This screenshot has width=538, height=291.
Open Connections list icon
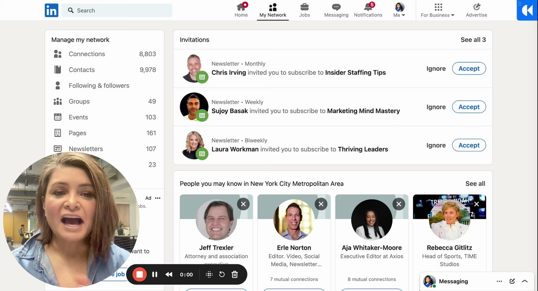(58, 54)
